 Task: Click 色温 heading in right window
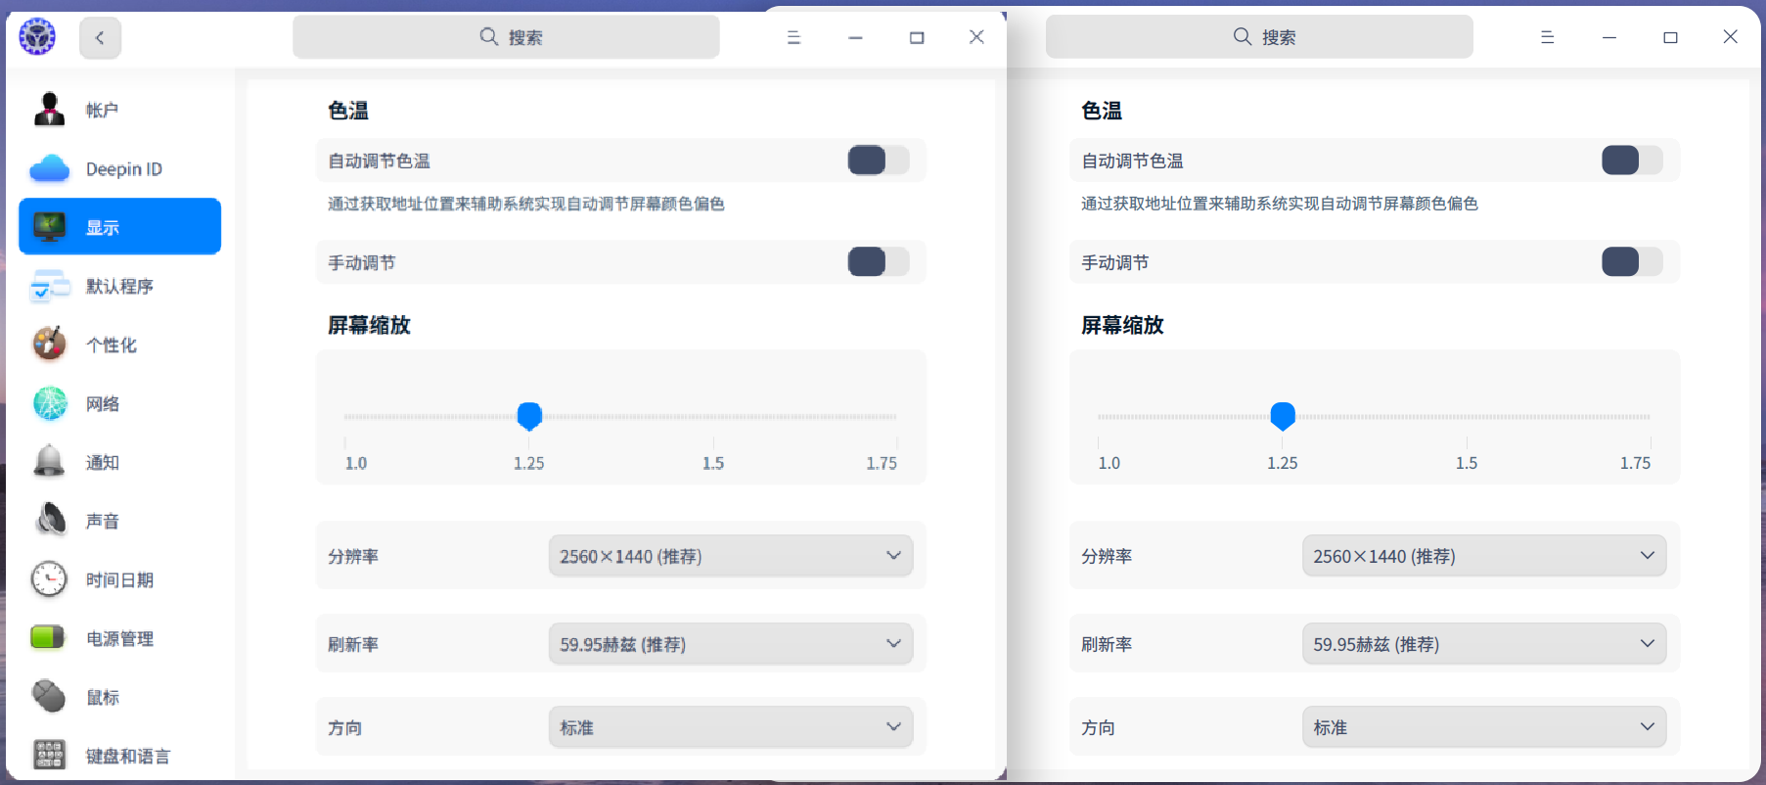tap(1102, 111)
